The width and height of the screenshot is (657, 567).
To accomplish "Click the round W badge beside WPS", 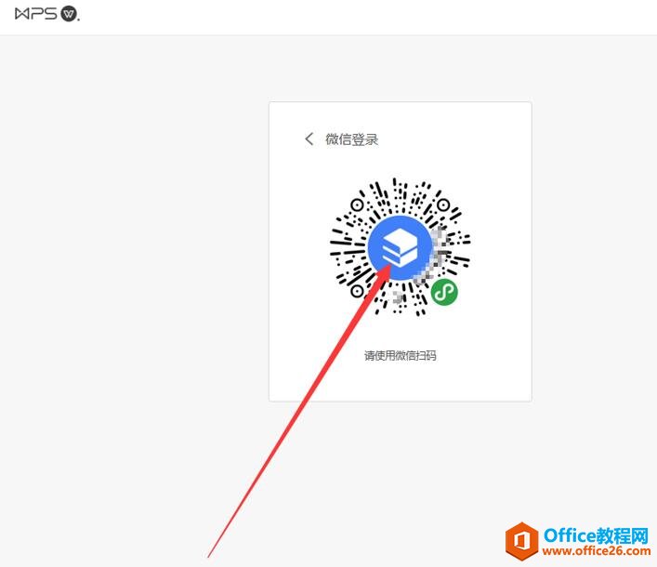I will point(69,14).
